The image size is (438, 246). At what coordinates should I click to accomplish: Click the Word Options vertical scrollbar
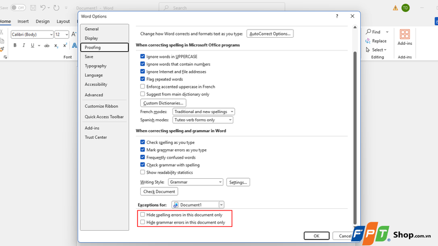pos(355,138)
